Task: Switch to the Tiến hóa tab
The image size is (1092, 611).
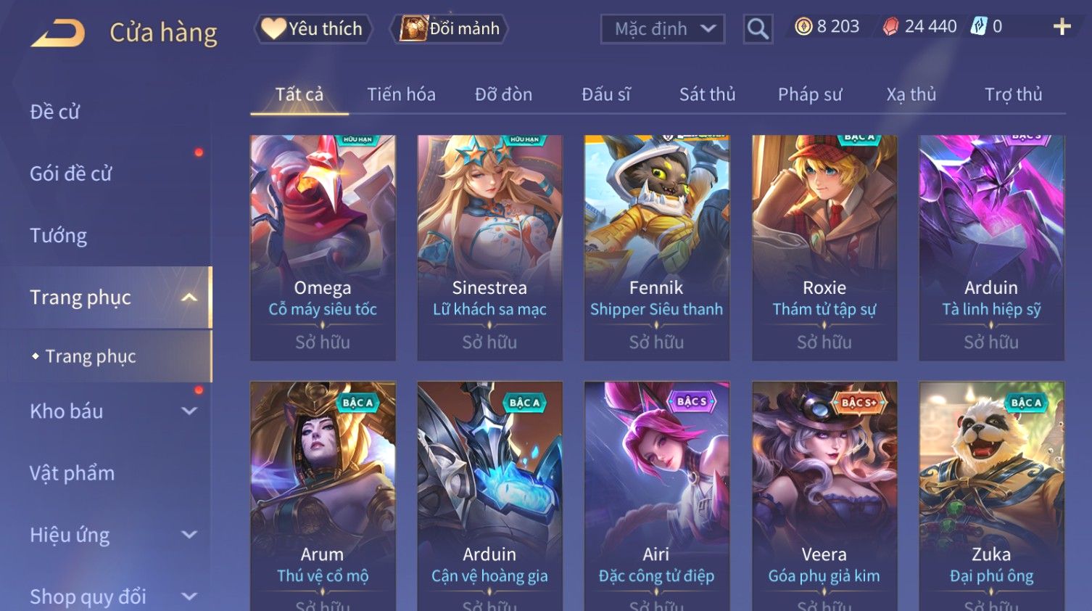Action: (x=401, y=94)
